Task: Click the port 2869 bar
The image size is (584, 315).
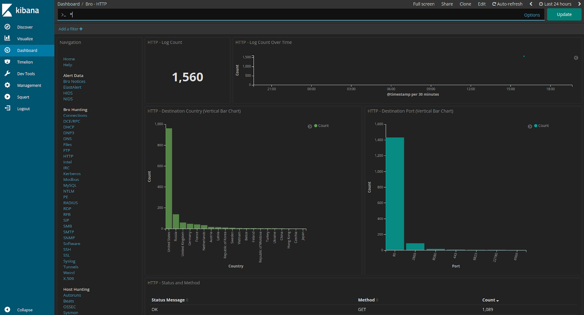Action: (415, 247)
